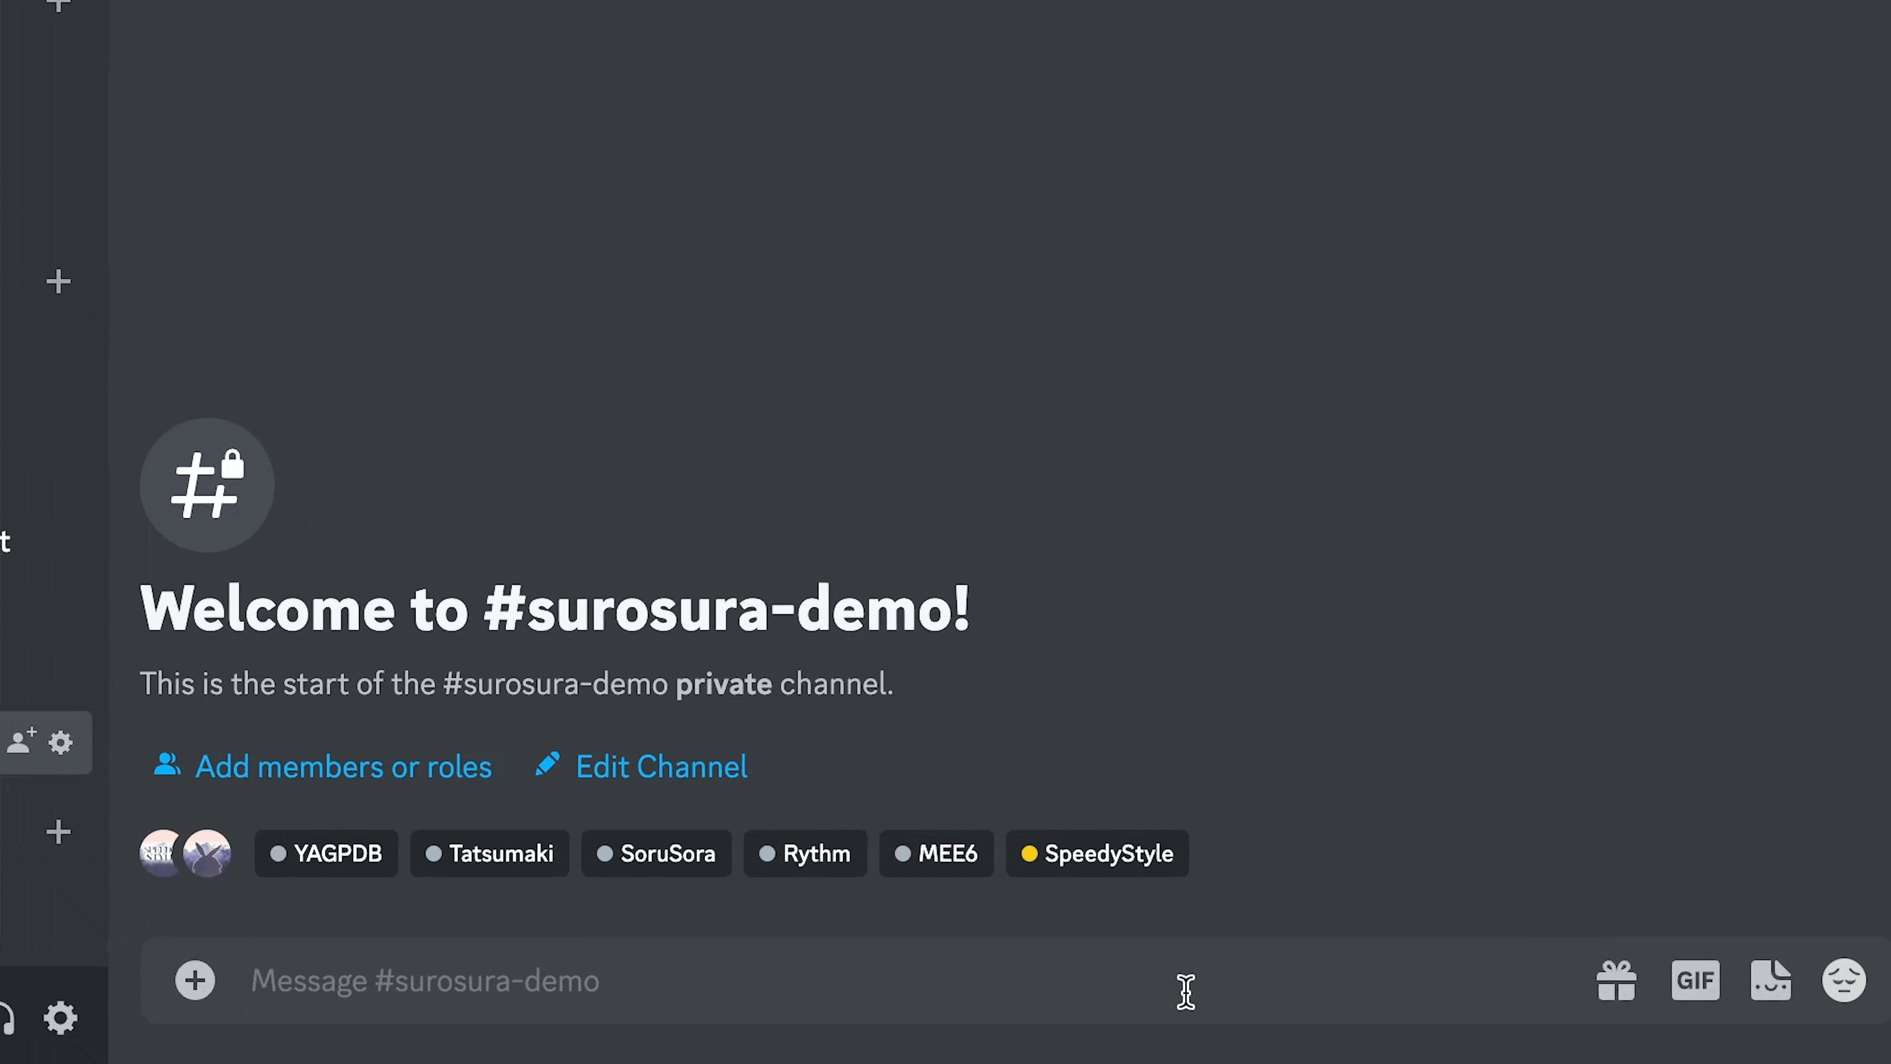Viewport: 1891px width, 1064px height.
Task: Select the Tatsumaki role chip
Action: point(489,853)
